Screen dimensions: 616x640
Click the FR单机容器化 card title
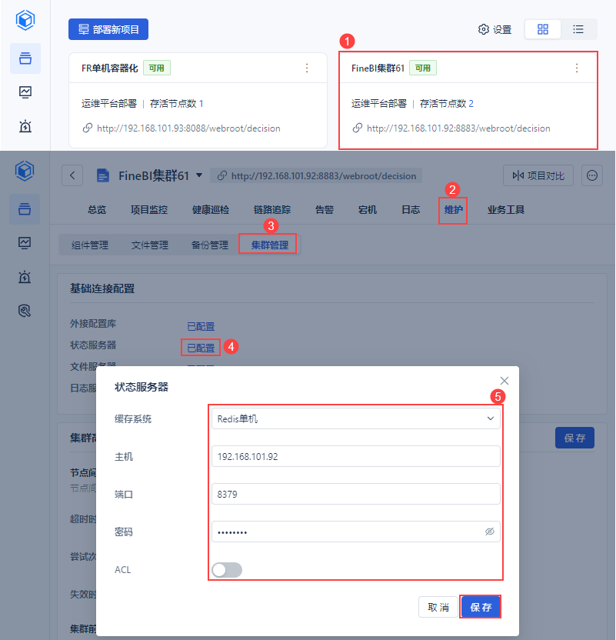tap(110, 68)
